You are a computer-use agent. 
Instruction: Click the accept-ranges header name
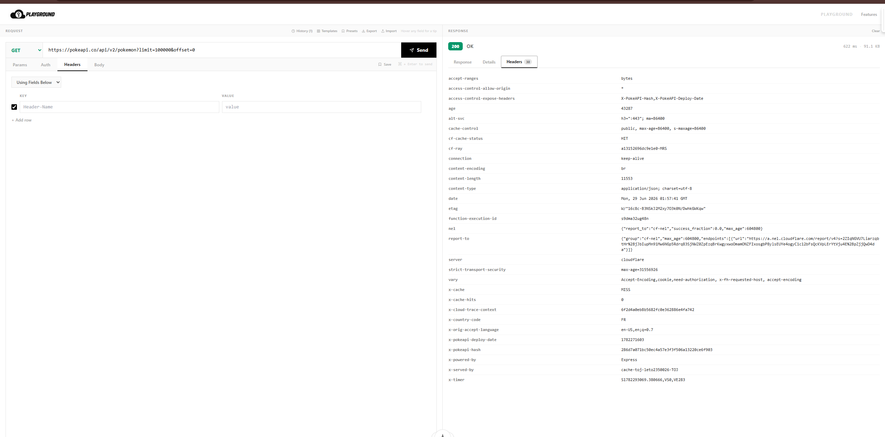tap(463, 78)
